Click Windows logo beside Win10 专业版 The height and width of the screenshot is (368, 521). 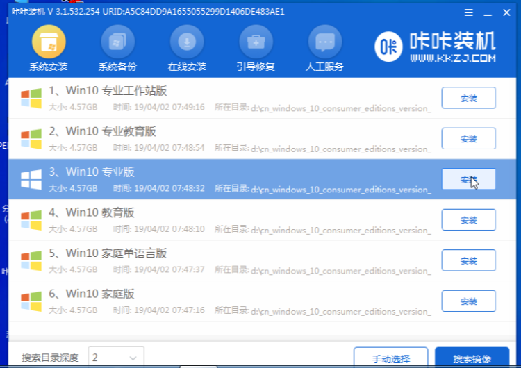31,180
